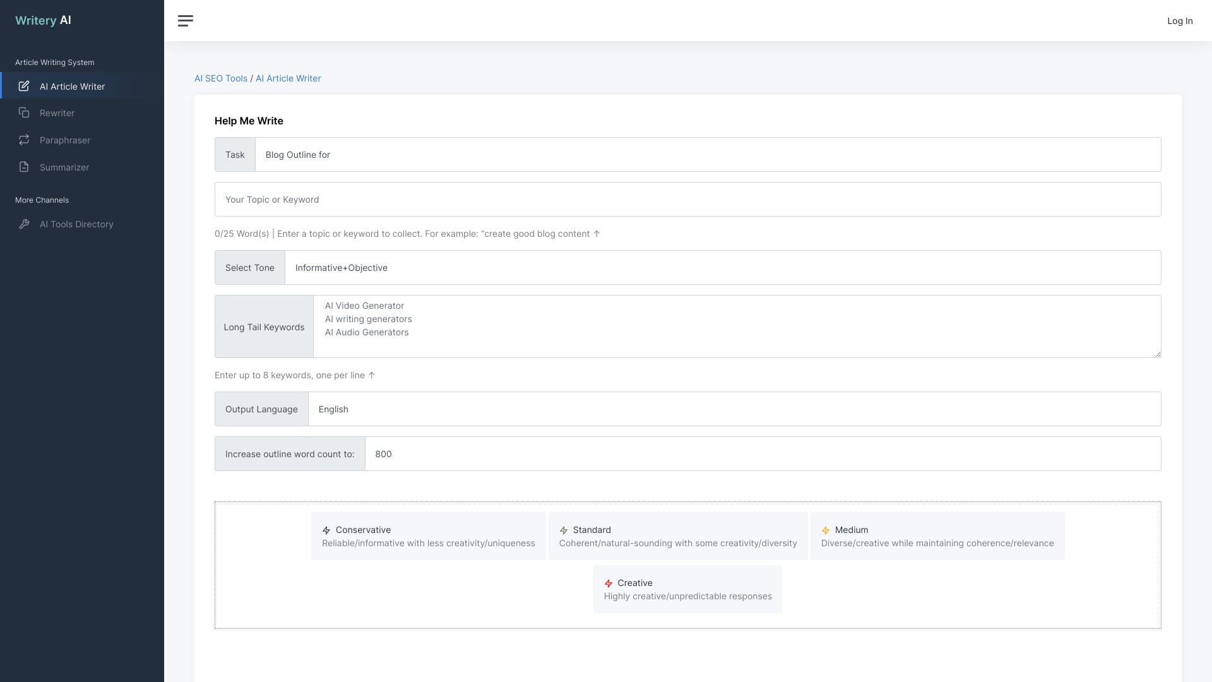This screenshot has width=1212, height=682.
Task: Click the Paraphraser arrows icon
Action: pos(24,140)
